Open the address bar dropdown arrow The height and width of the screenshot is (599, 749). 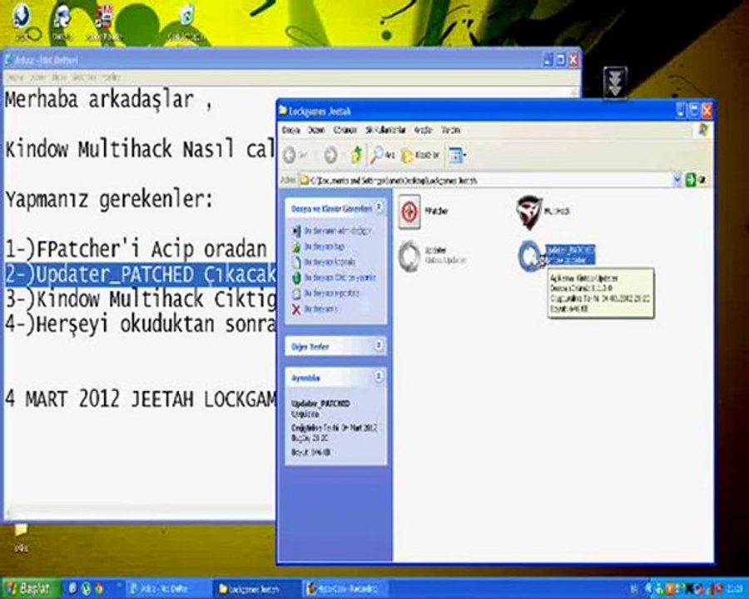click(x=677, y=180)
